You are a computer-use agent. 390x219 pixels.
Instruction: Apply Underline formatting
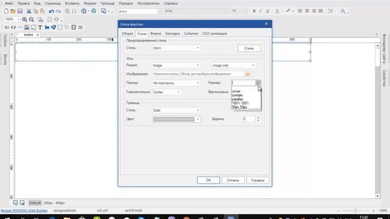click(268, 11)
